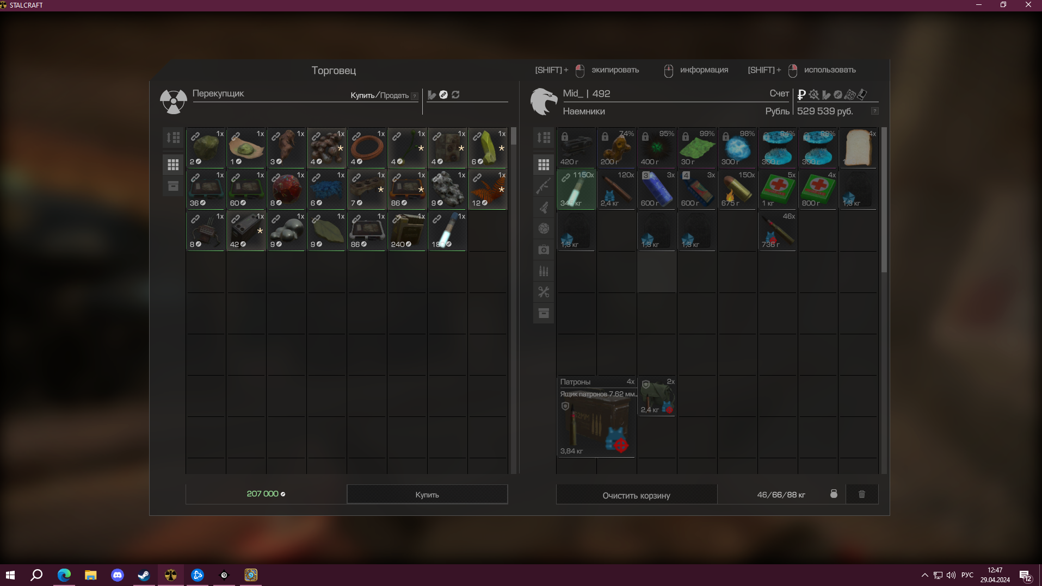Viewport: 1042px width, 586px height.
Task: Switch to the Купить tab
Action: [x=362, y=95]
